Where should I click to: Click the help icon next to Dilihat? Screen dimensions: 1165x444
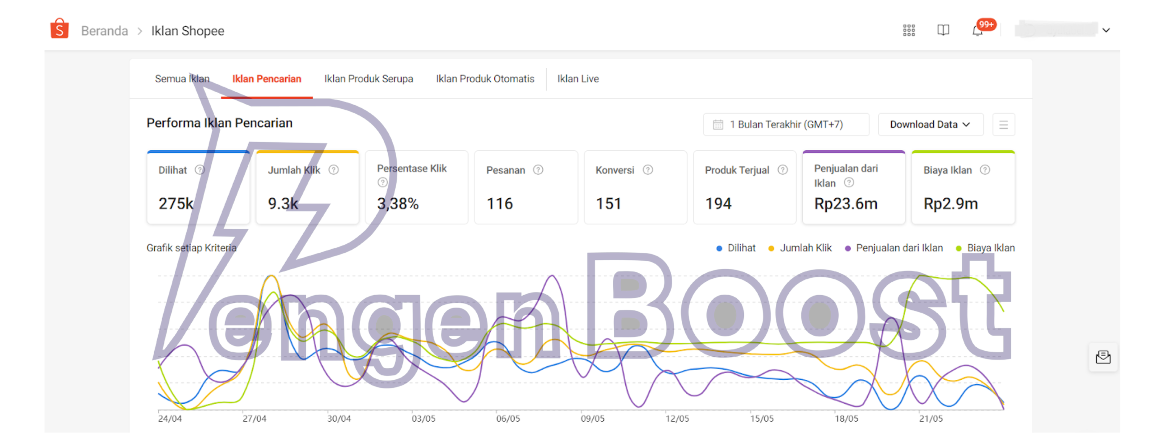tap(200, 170)
